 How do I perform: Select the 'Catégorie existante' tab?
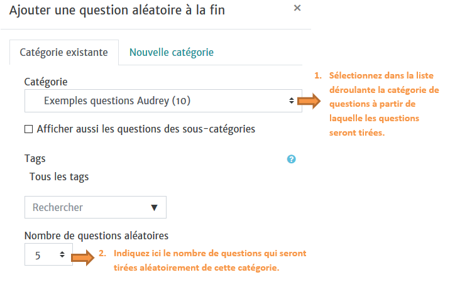pyautogui.click(x=63, y=53)
